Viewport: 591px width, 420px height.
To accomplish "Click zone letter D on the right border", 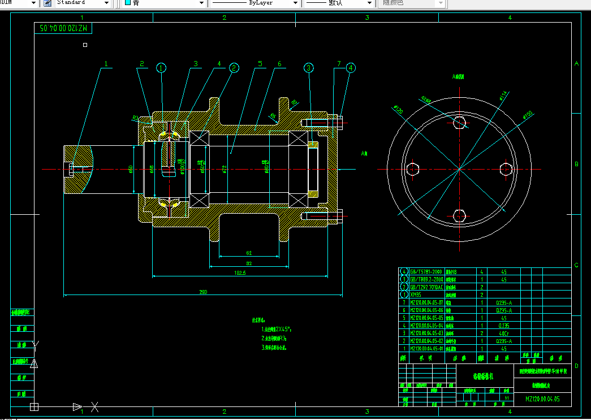I will pyautogui.click(x=576, y=366).
